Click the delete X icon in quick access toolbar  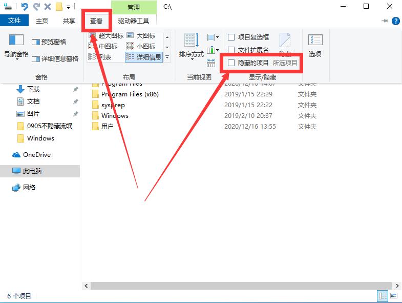click(48, 7)
